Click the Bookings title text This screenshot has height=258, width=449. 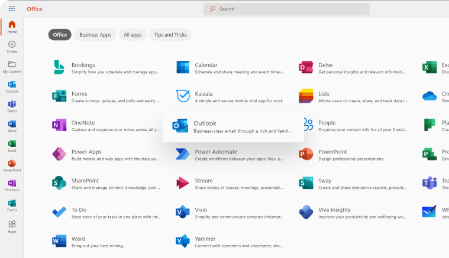pyautogui.click(x=83, y=65)
